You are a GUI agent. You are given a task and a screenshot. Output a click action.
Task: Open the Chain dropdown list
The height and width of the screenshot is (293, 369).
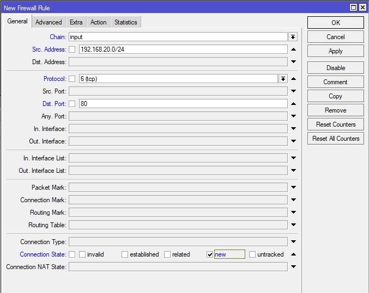(x=293, y=37)
